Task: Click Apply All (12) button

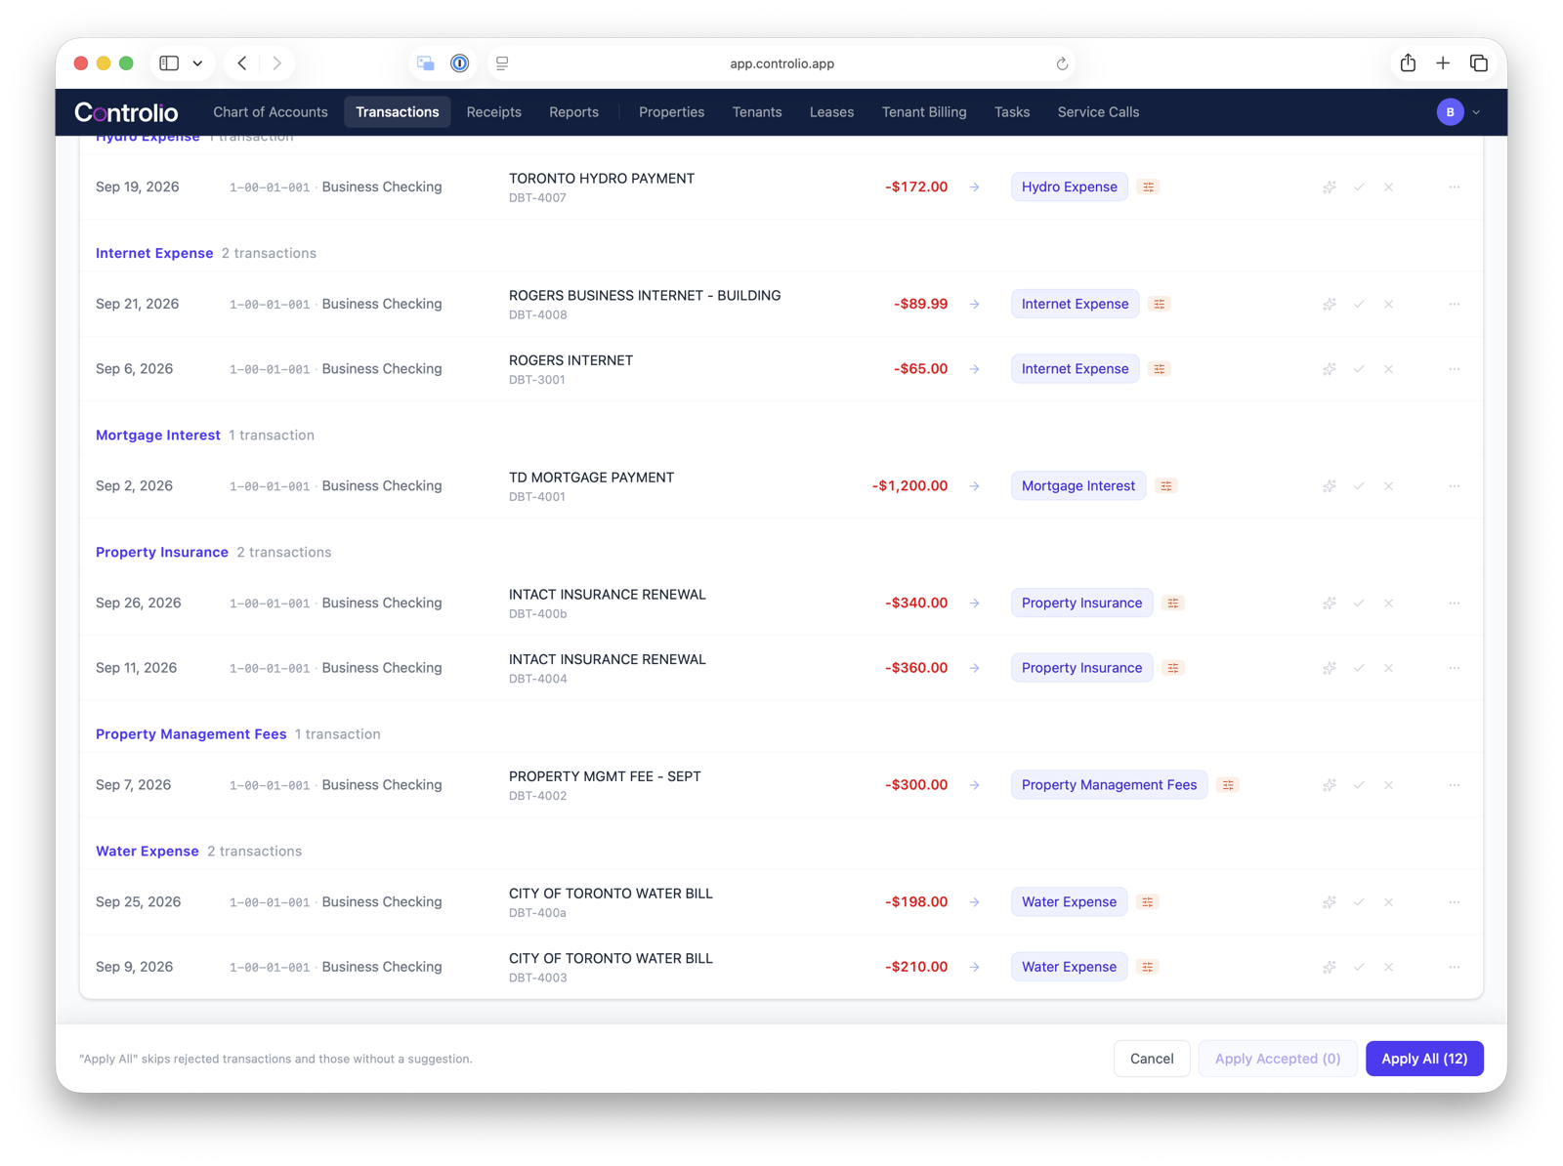Action: tap(1424, 1059)
